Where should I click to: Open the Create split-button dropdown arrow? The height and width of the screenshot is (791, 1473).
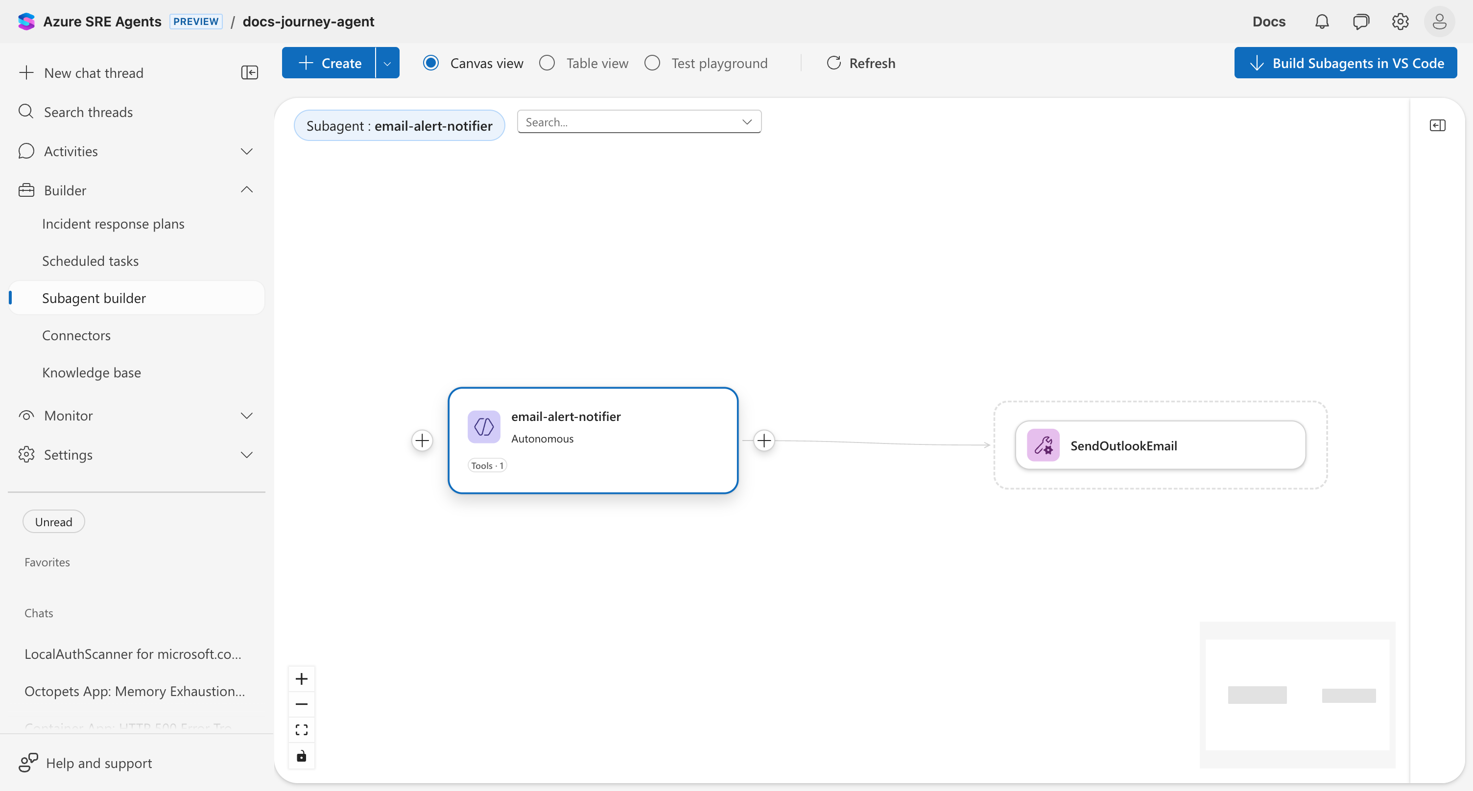point(387,63)
